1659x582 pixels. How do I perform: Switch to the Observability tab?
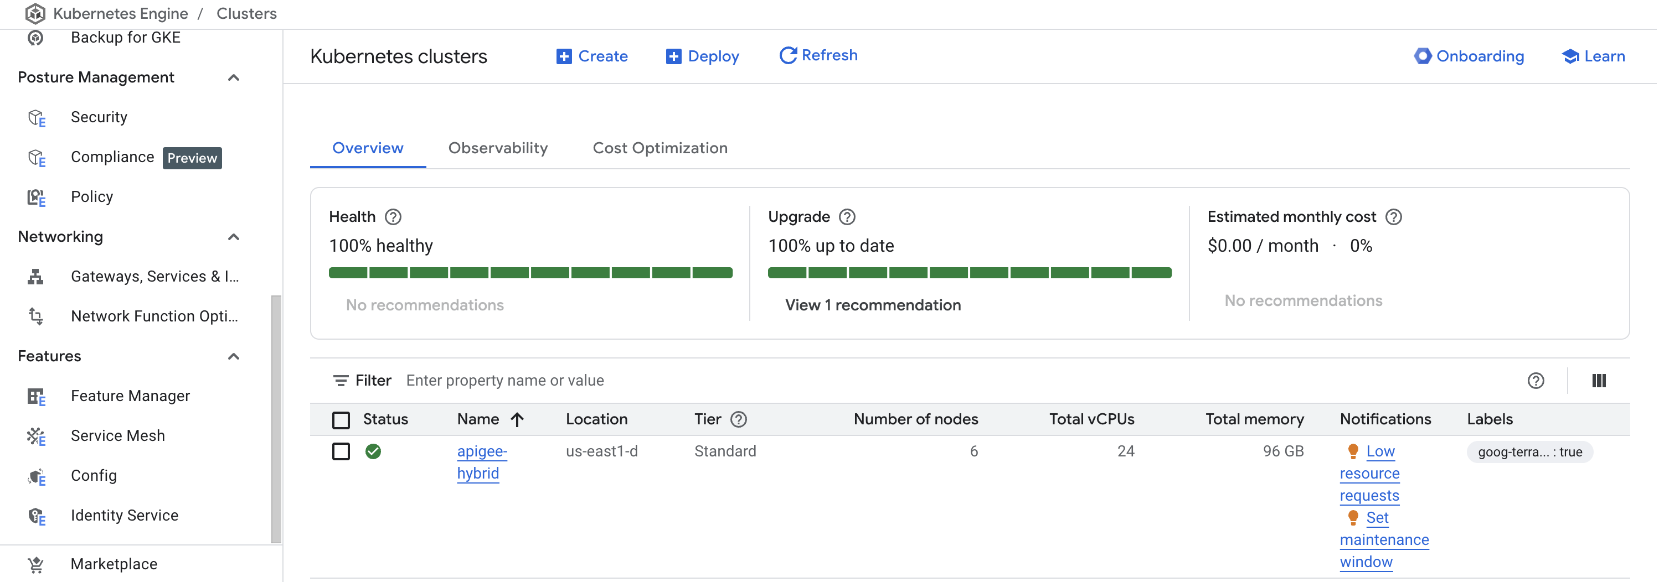[498, 149]
